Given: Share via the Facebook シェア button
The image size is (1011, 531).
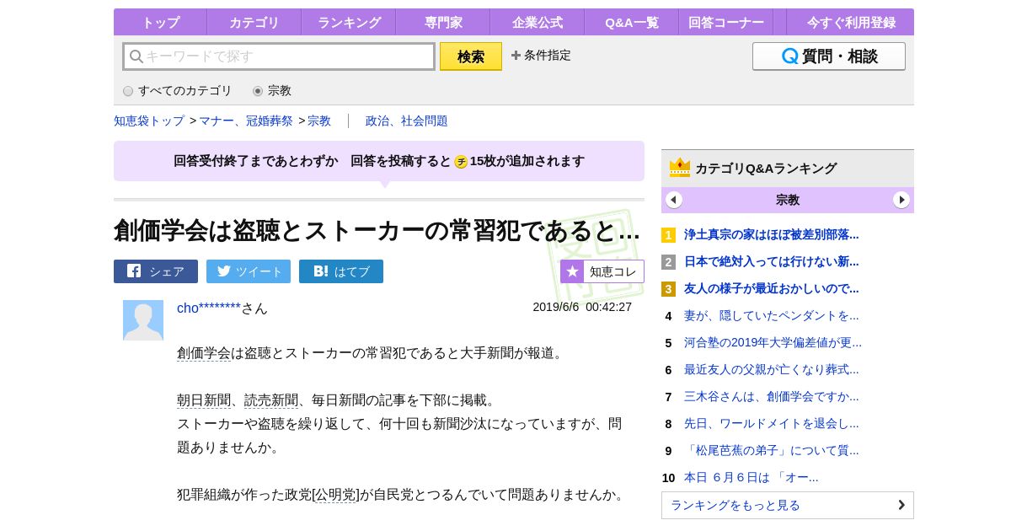Looking at the screenshot, I should coord(156,271).
